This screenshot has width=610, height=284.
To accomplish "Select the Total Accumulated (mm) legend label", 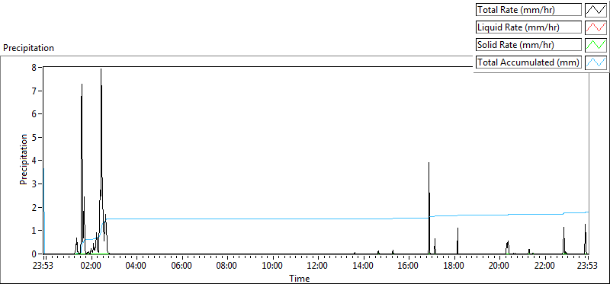I will pos(528,62).
